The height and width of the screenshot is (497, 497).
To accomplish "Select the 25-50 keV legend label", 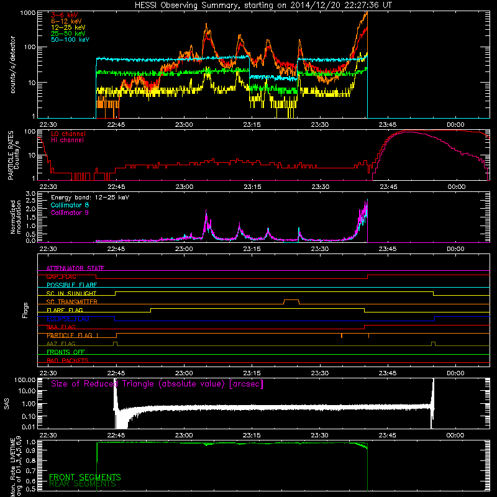I will 68,34.
